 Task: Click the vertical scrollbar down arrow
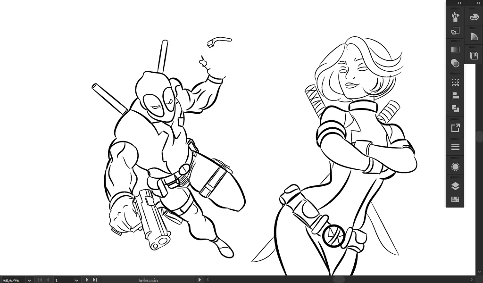[479, 272]
